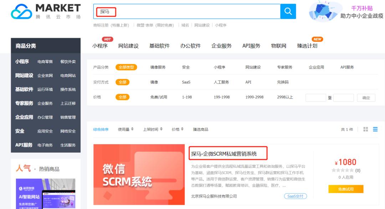Click the 免费试用 button
The image size is (385, 209).
click(346, 189)
